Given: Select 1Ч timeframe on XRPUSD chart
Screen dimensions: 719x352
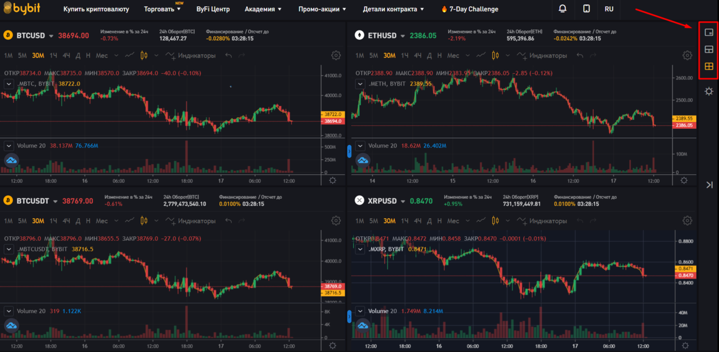Looking at the screenshot, I should click(404, 221).
